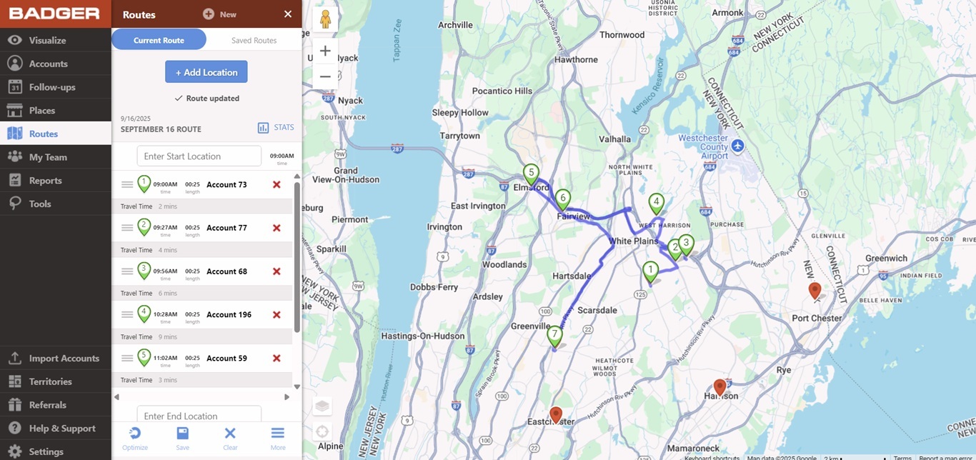Open Street View pegman icon

click(x=325, y=19)
